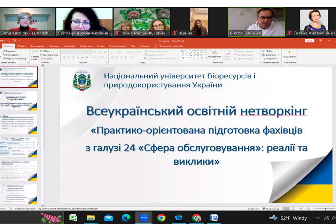Toggle the Заметки notes pane

(x=254, y=209)
